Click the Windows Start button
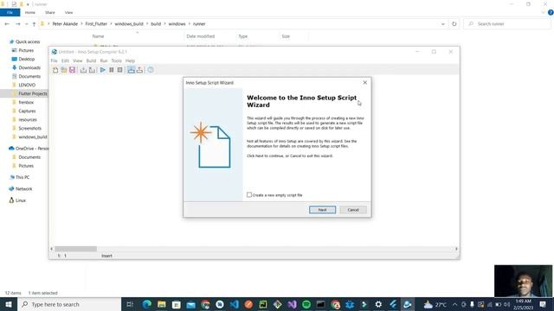554x311 pixels. point(9,304)
